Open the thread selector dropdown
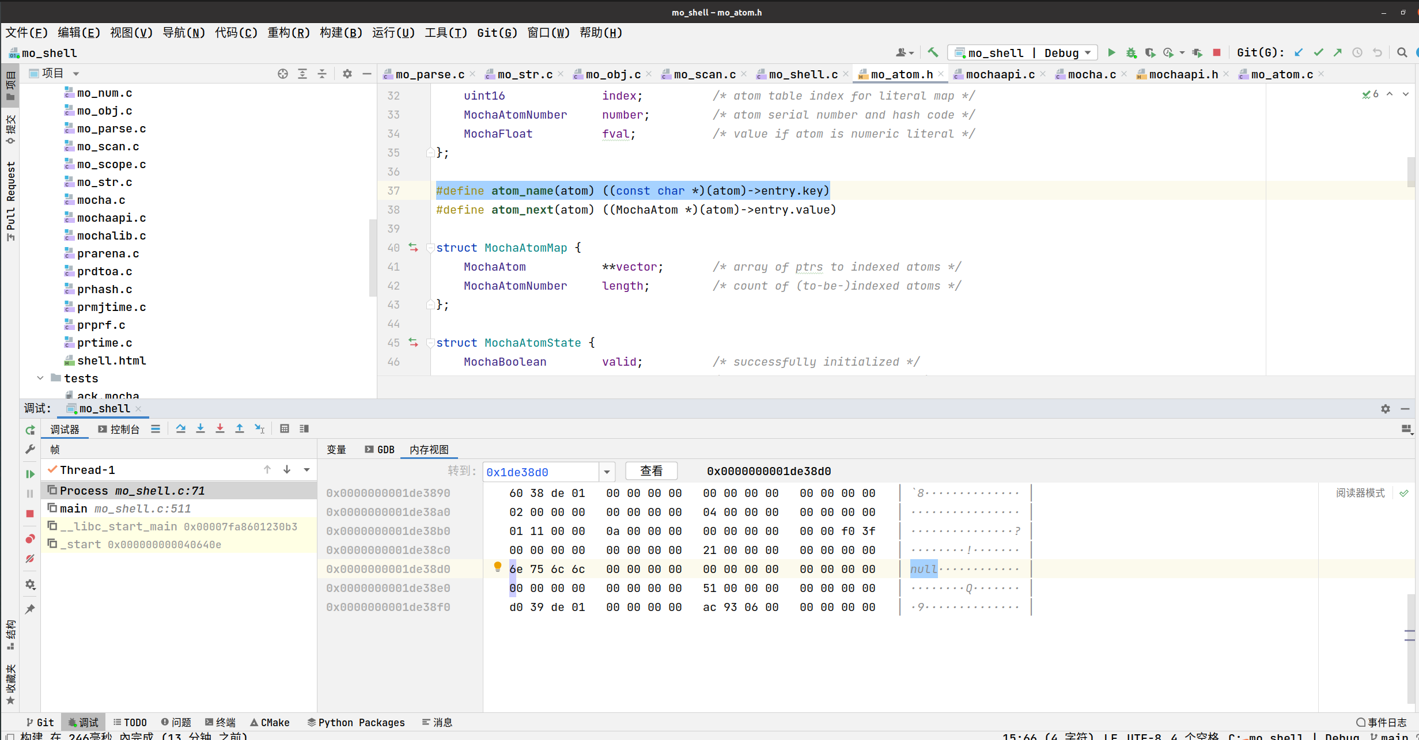The image size is (1419, 740). click(306, 470)
